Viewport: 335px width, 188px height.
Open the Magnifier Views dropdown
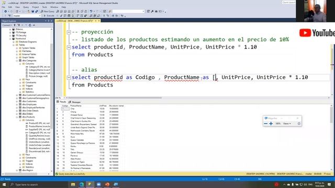pos(287,124)
